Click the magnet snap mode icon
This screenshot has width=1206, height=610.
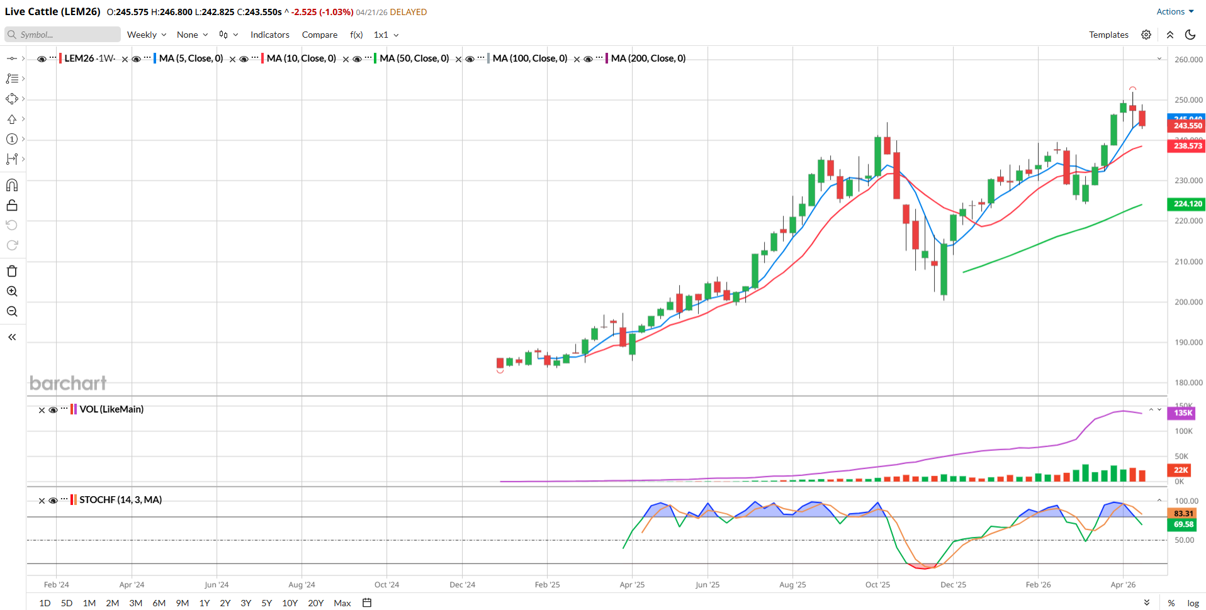coord(12,185)
